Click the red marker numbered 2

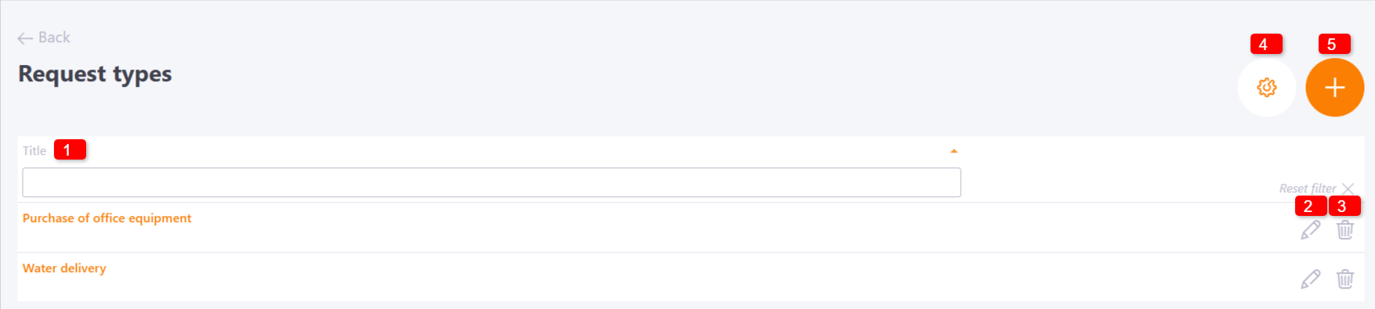click(1310, 207)
